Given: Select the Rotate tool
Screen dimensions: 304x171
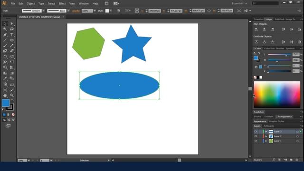Looking at the screenshot, I should pyautogui.click(x=5, y=57).
